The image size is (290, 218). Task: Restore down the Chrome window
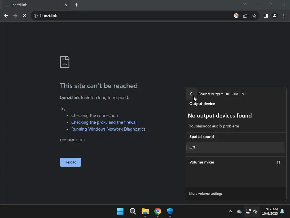(x=270, y=4)
